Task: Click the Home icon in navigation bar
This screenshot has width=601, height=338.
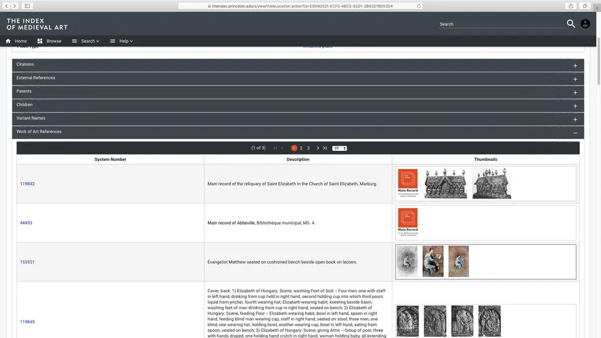Action: tap(8, 41)
